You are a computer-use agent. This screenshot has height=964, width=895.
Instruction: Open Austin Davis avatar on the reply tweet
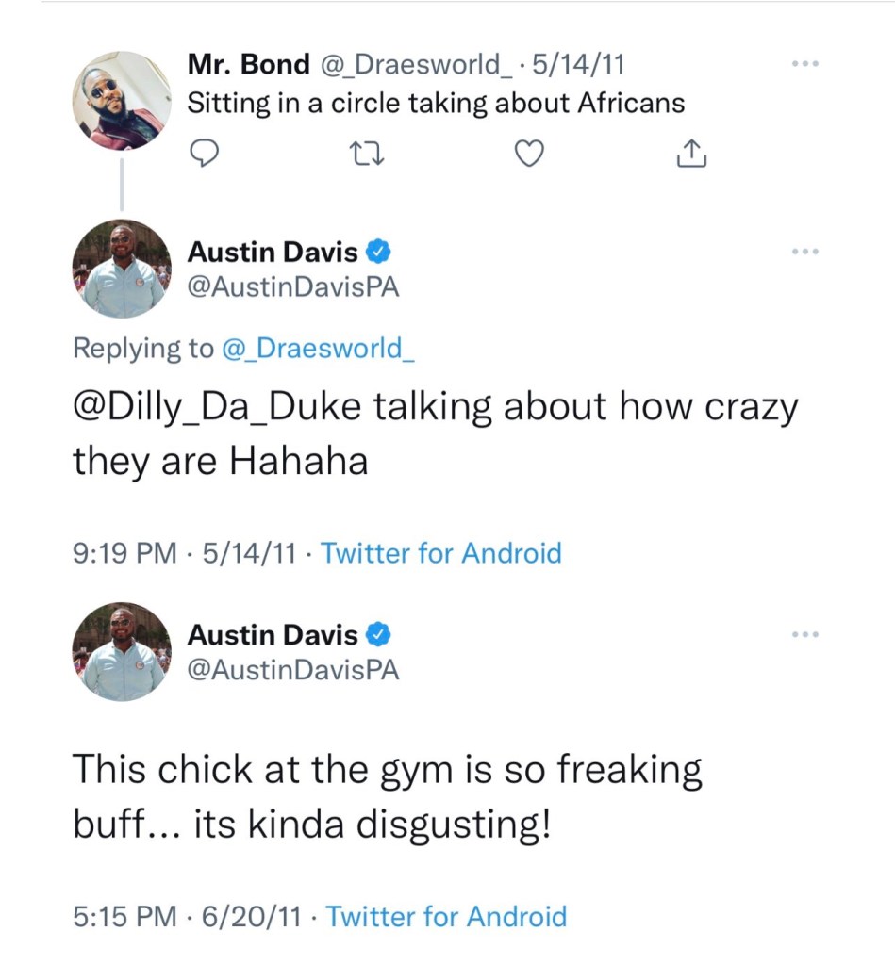pyautogui.click(x=122, y=269)
